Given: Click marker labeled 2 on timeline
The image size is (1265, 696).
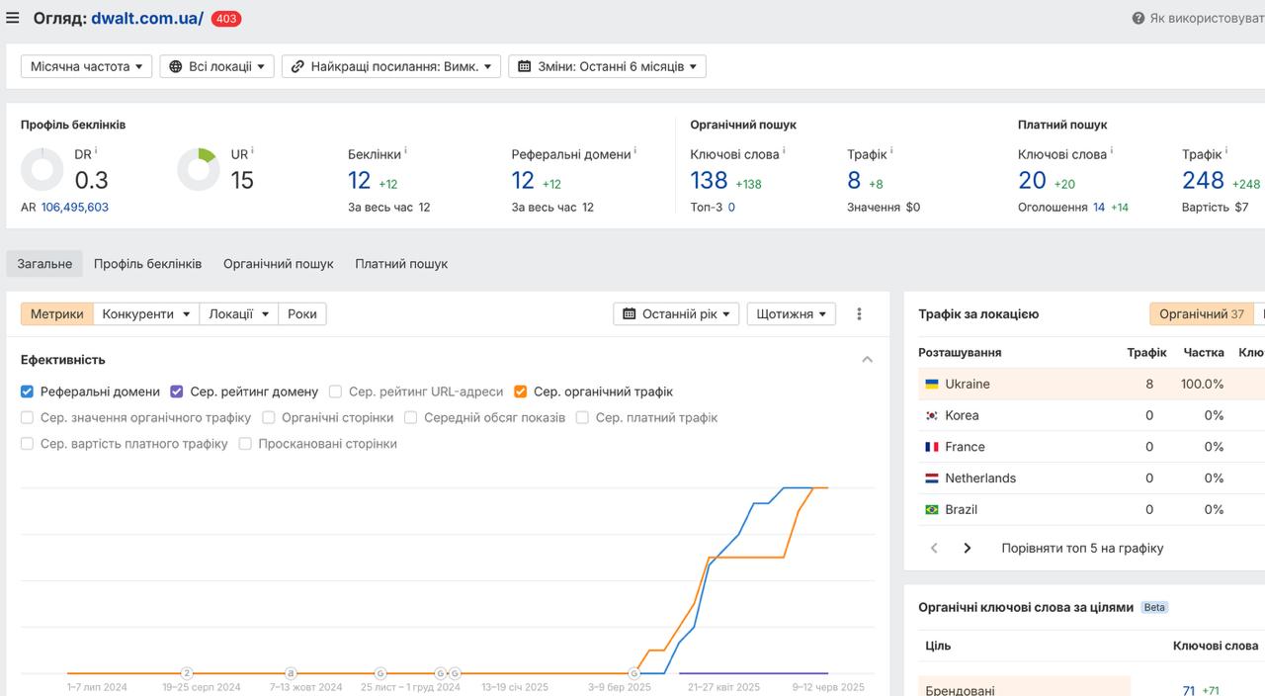Looking at the screenshot, I should [187, 673].
